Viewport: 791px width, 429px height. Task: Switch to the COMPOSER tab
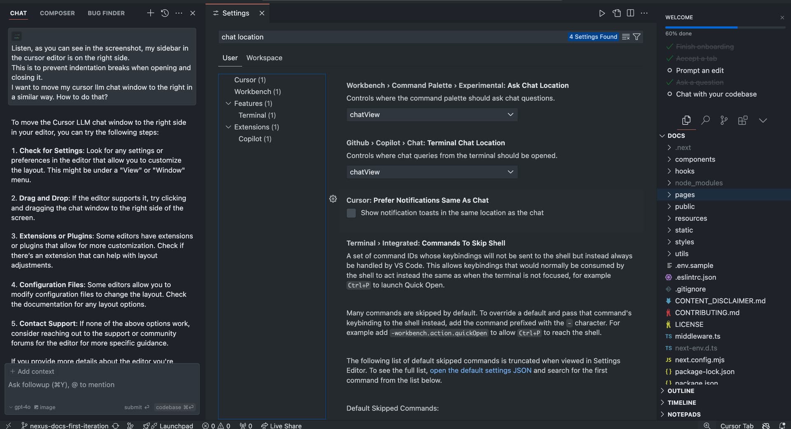(x=57, y=13)
